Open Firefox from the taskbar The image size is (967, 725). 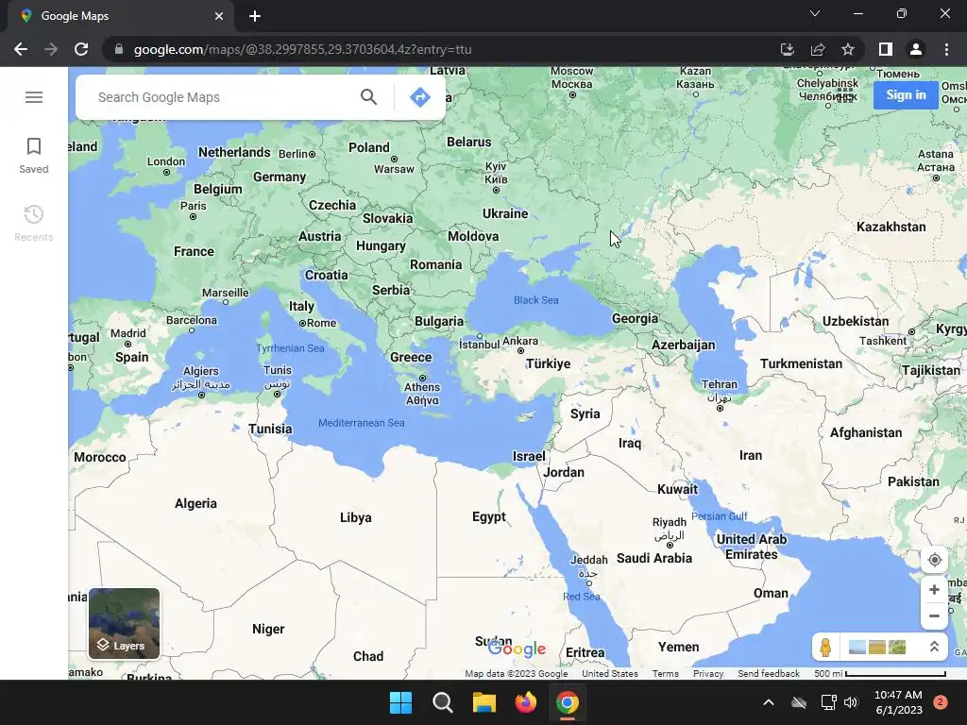point(525,702)
